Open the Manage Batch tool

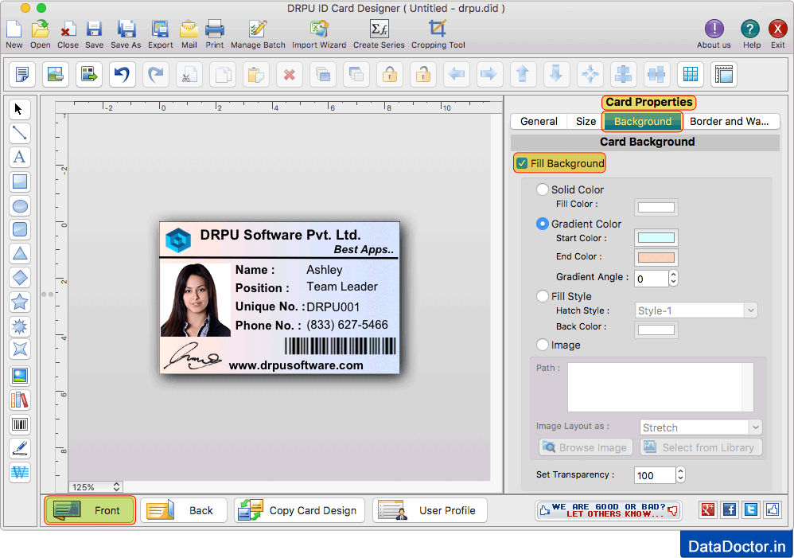pos(258,29)
